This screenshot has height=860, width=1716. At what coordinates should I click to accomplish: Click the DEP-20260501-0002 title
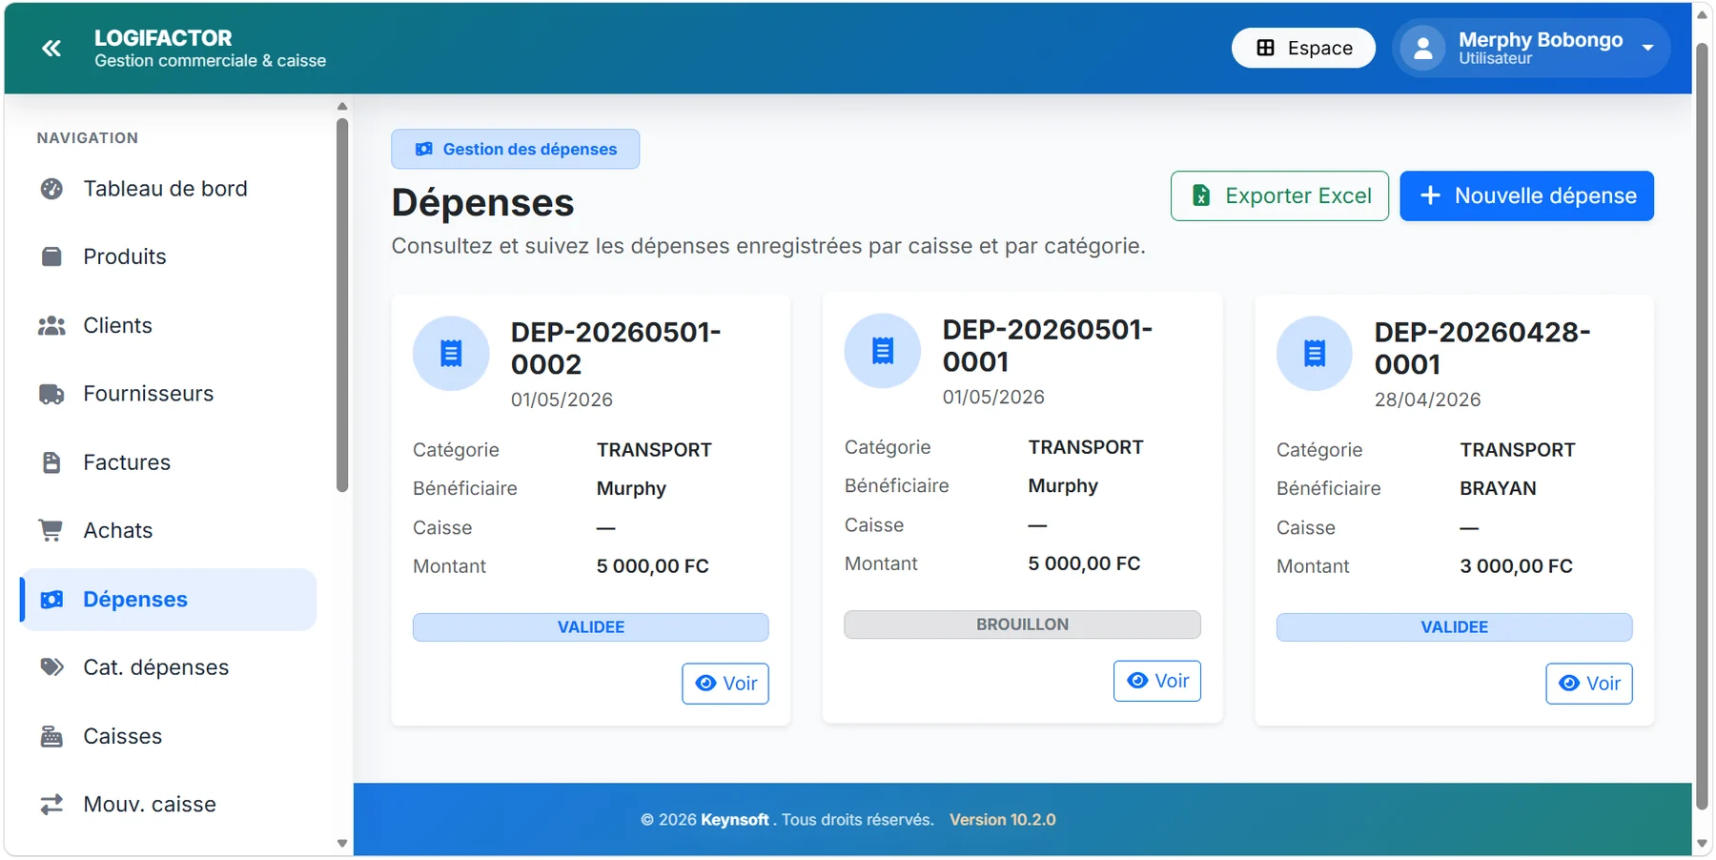point(616,348)
